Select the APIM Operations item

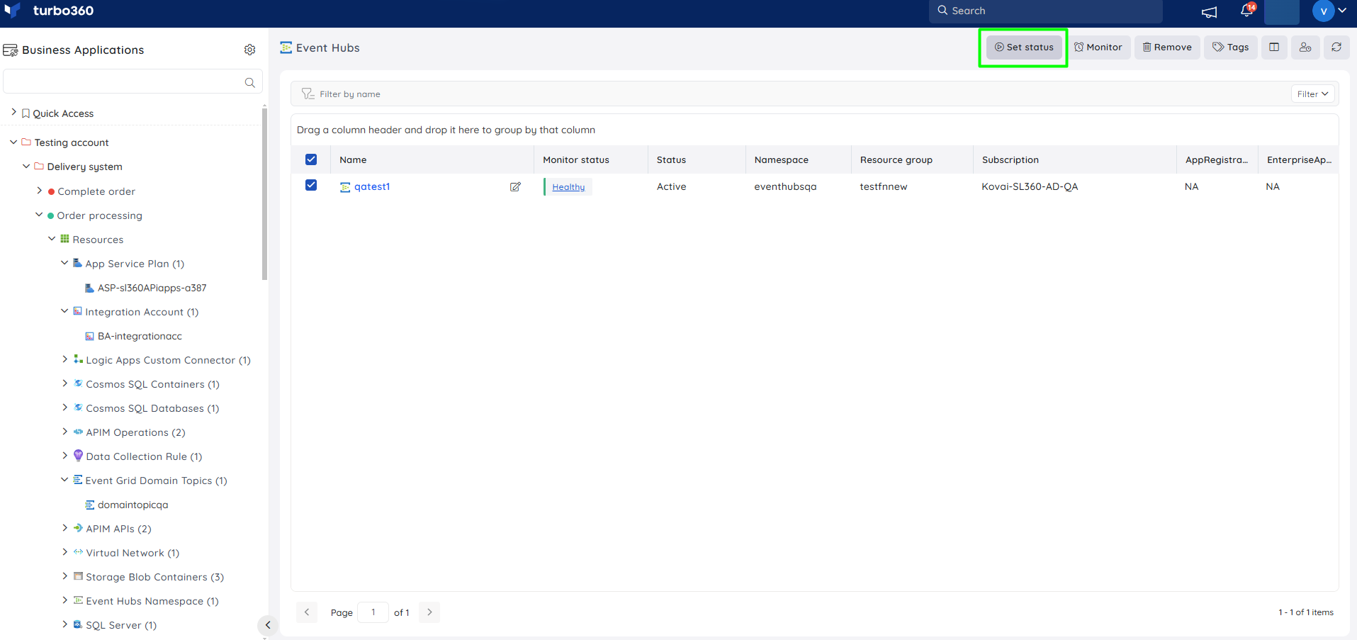coord(135,432)
